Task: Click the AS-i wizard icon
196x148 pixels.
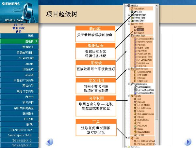Action: point(135,99)
